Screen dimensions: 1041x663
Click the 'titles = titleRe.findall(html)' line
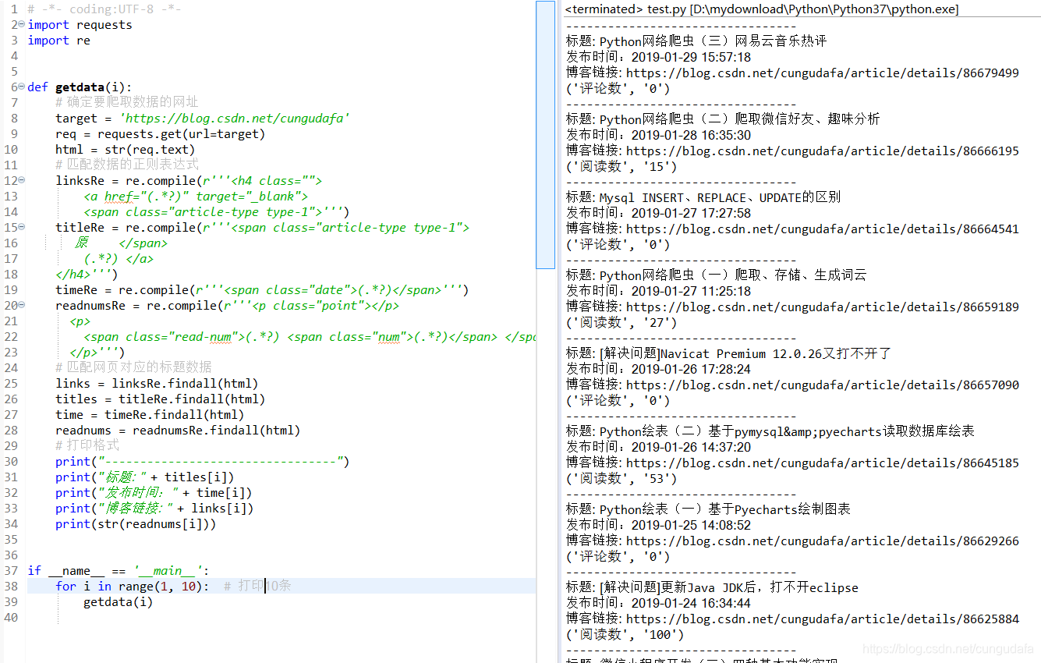(x=161, y=399)
